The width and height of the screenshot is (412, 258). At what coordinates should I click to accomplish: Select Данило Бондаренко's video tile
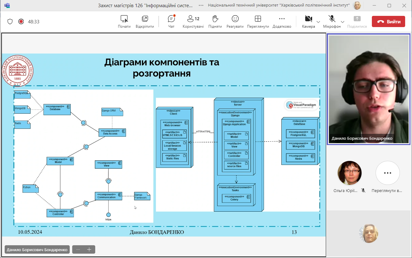(368, 89)
